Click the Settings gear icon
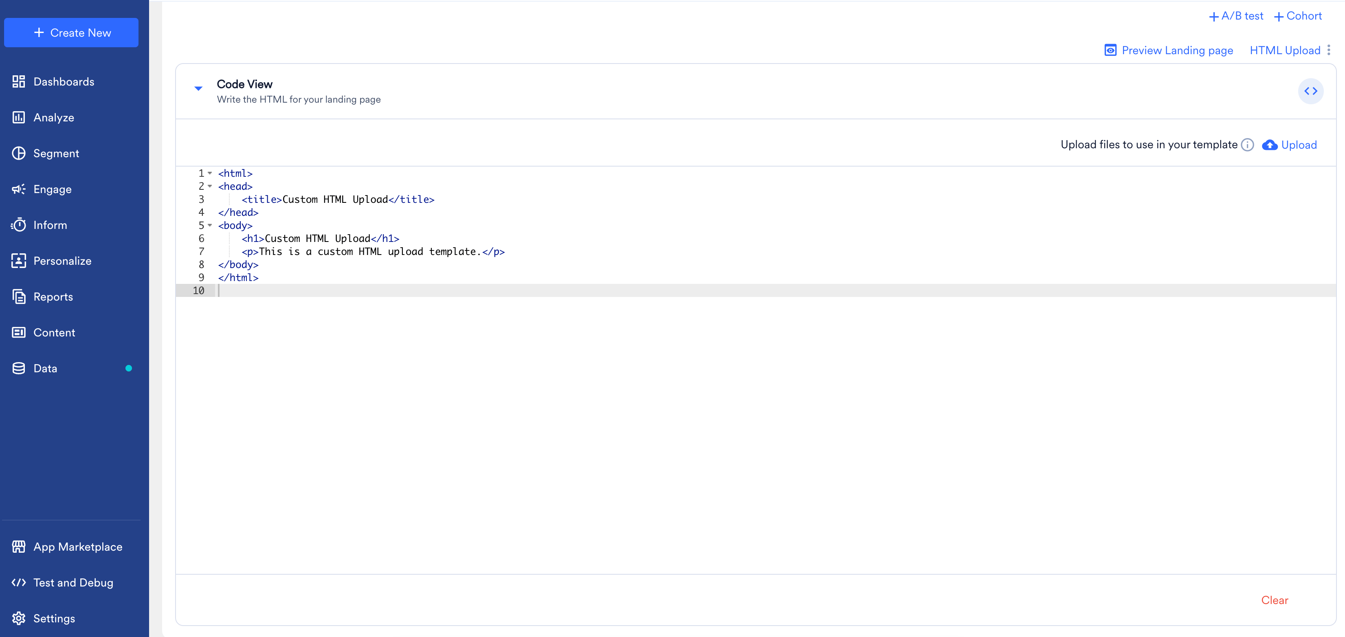Viewport: 1345px width, 637px height. 19,618
